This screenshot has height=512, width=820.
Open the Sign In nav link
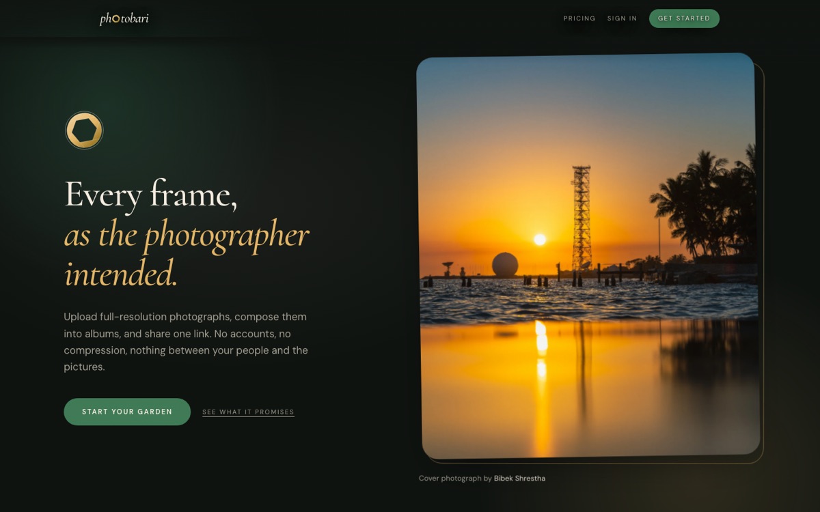click(622, 18)
